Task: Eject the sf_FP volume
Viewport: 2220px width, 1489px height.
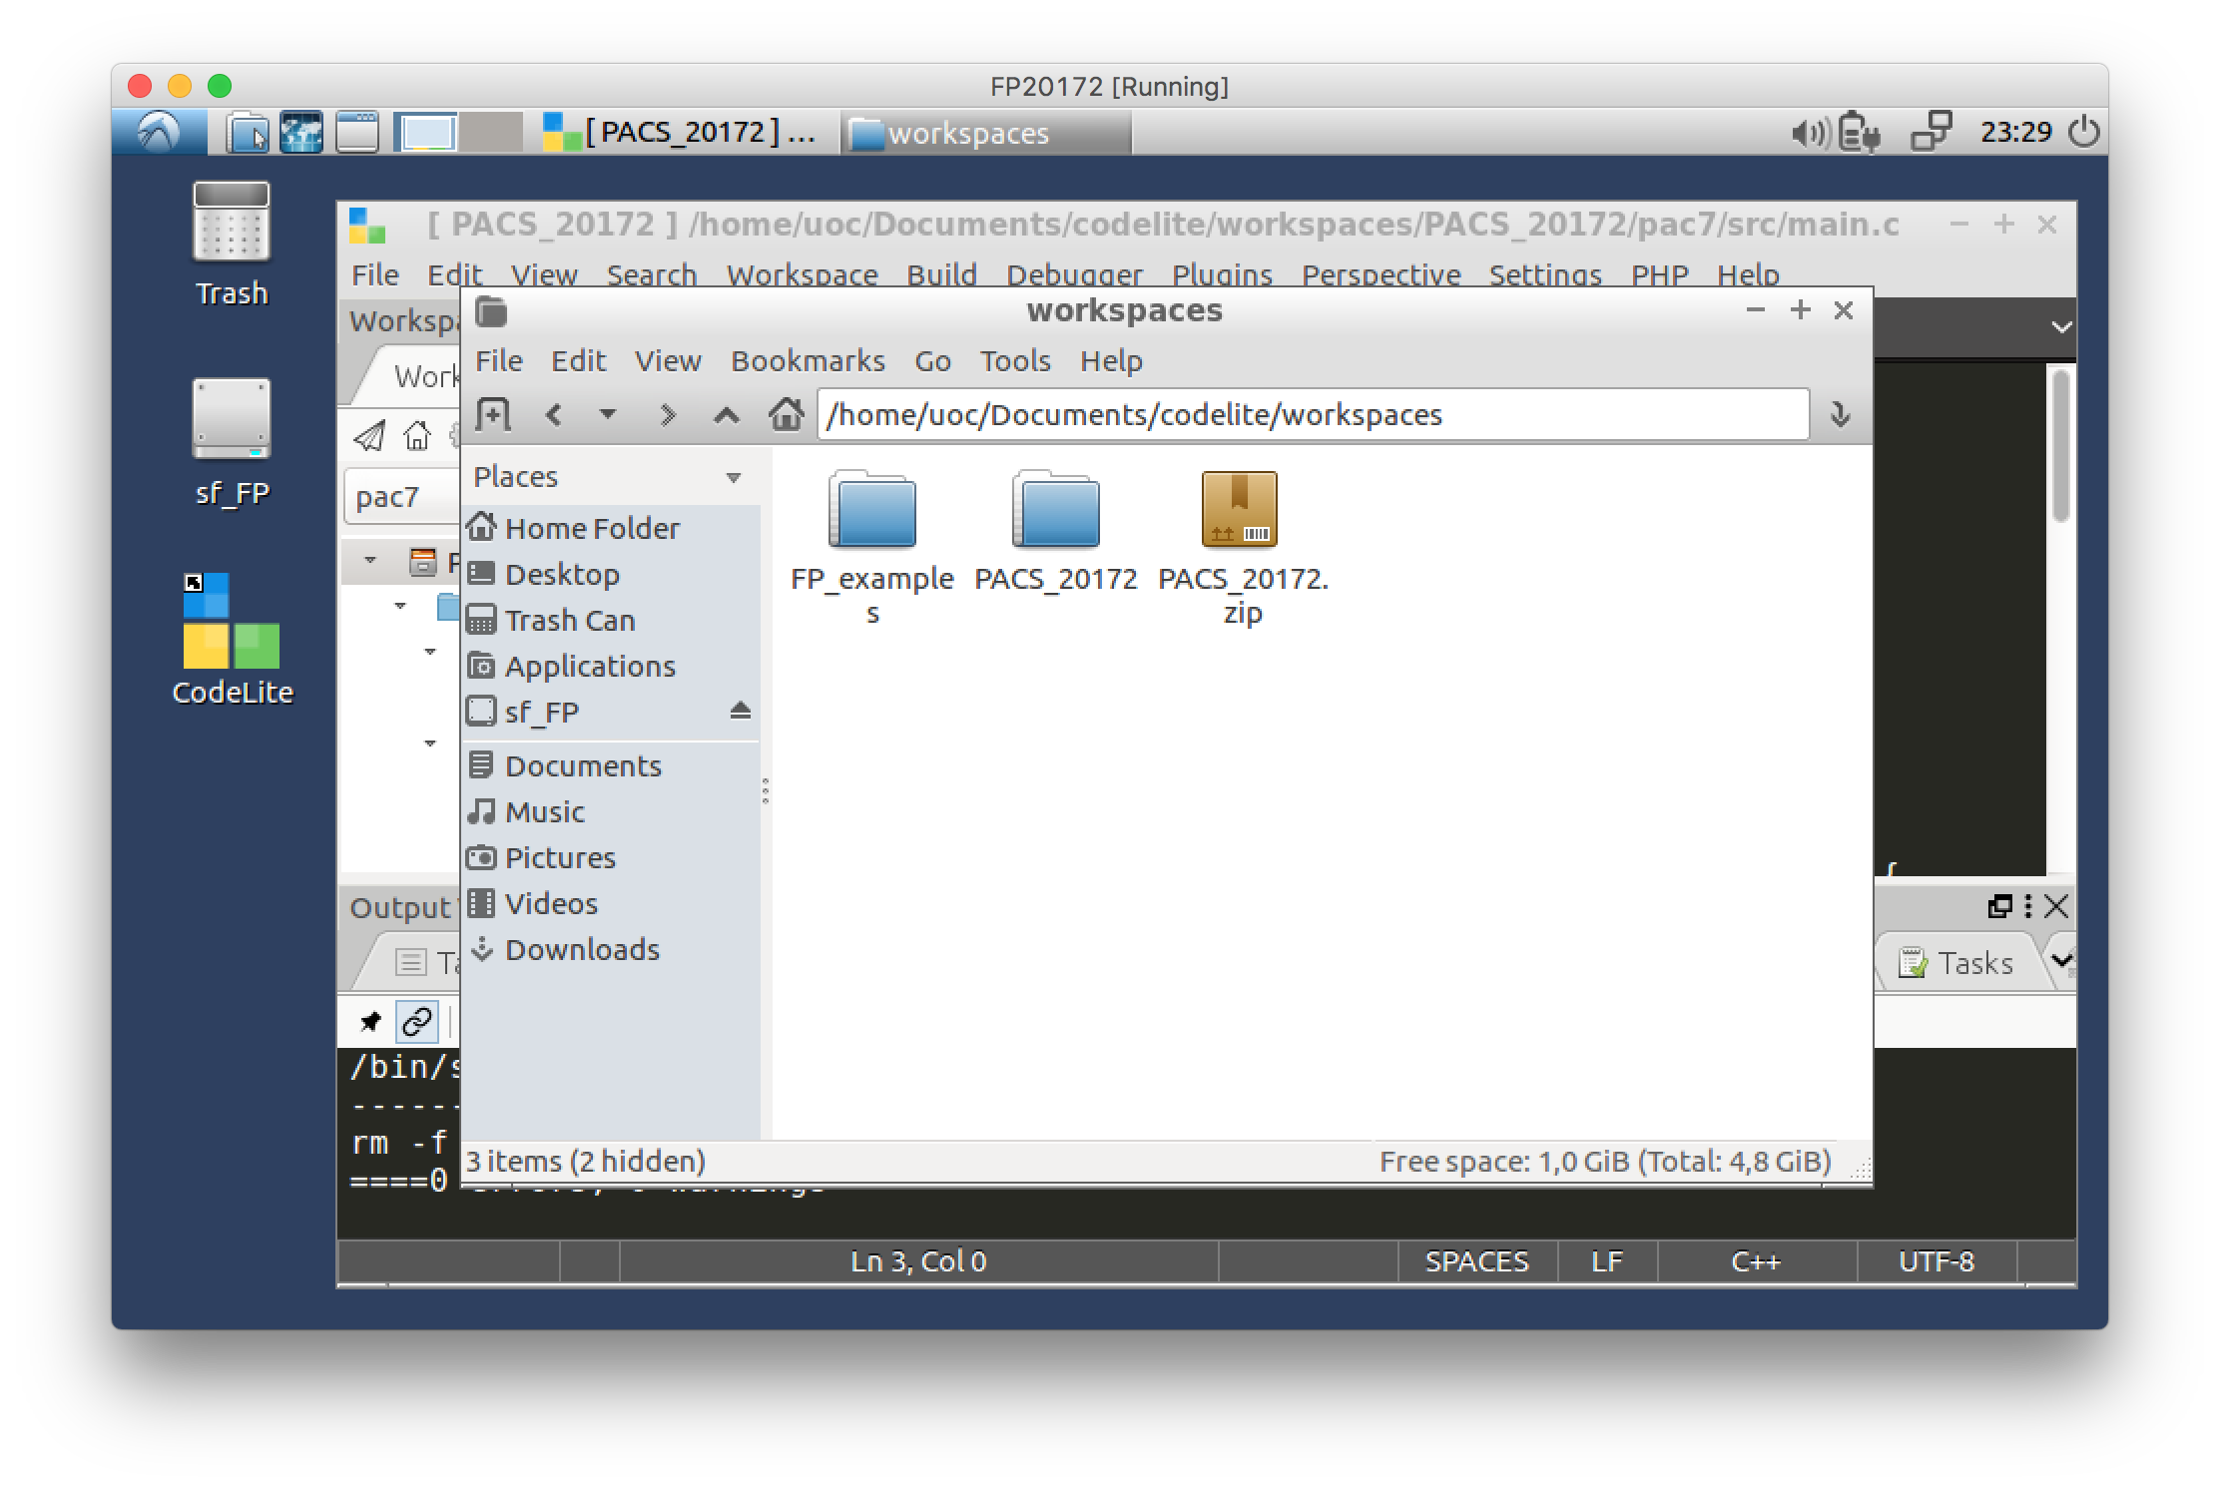Action: click(740, 711)
